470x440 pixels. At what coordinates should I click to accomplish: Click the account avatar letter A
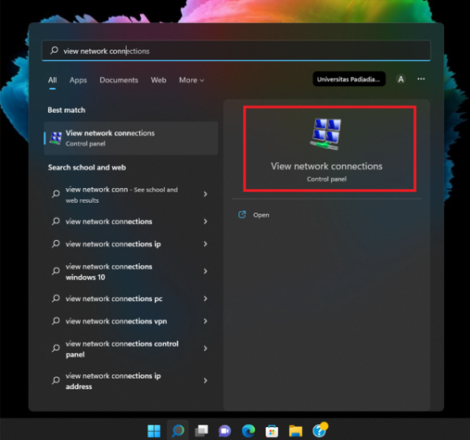click(400, 80)
